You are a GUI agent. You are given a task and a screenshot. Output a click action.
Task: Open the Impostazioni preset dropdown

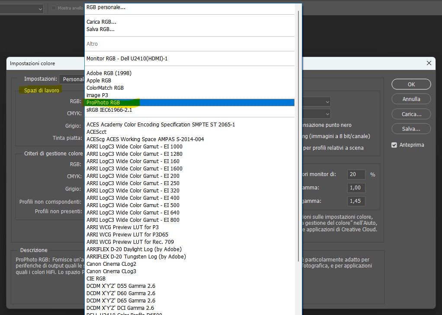click(x=72, y=79)
